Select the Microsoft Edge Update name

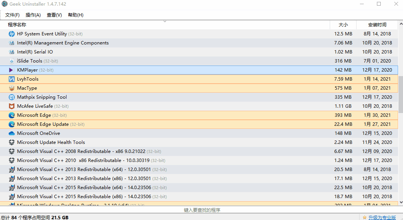[x=43, y=124]
